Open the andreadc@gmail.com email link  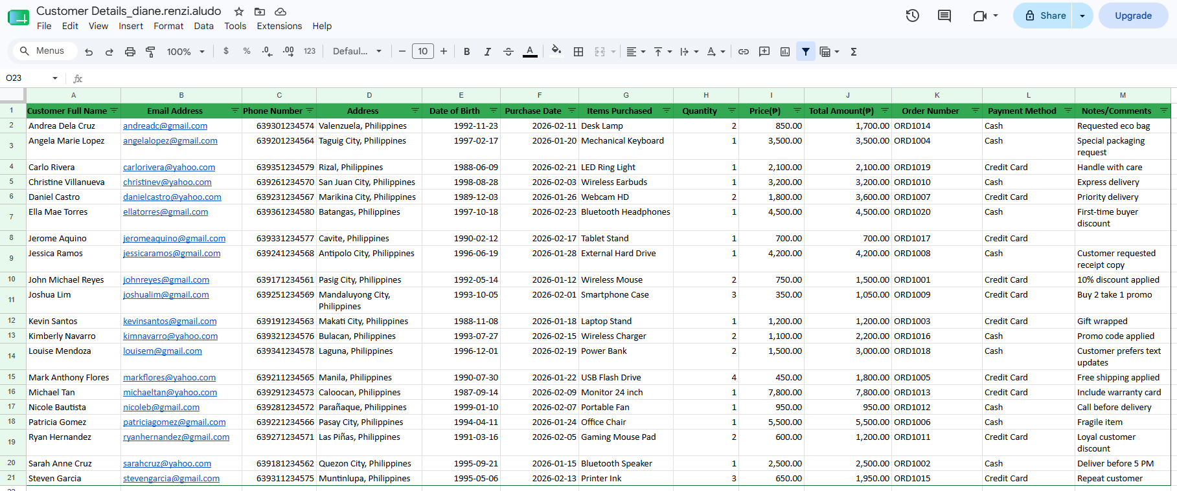165,126
